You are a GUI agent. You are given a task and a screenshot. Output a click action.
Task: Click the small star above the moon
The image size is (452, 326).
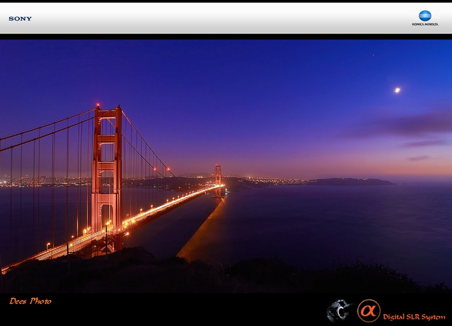(x=372, y=55)
